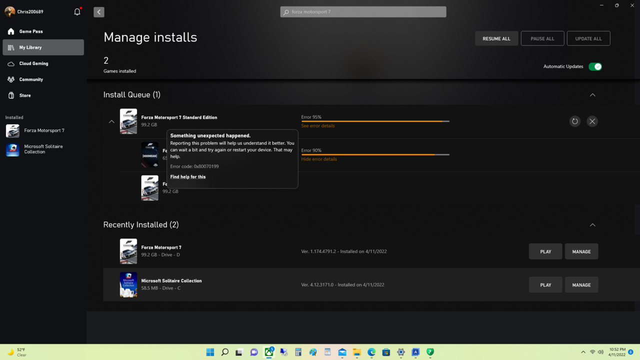Open the Store in the sidebar
640x360 pixels.
[25, 95]
